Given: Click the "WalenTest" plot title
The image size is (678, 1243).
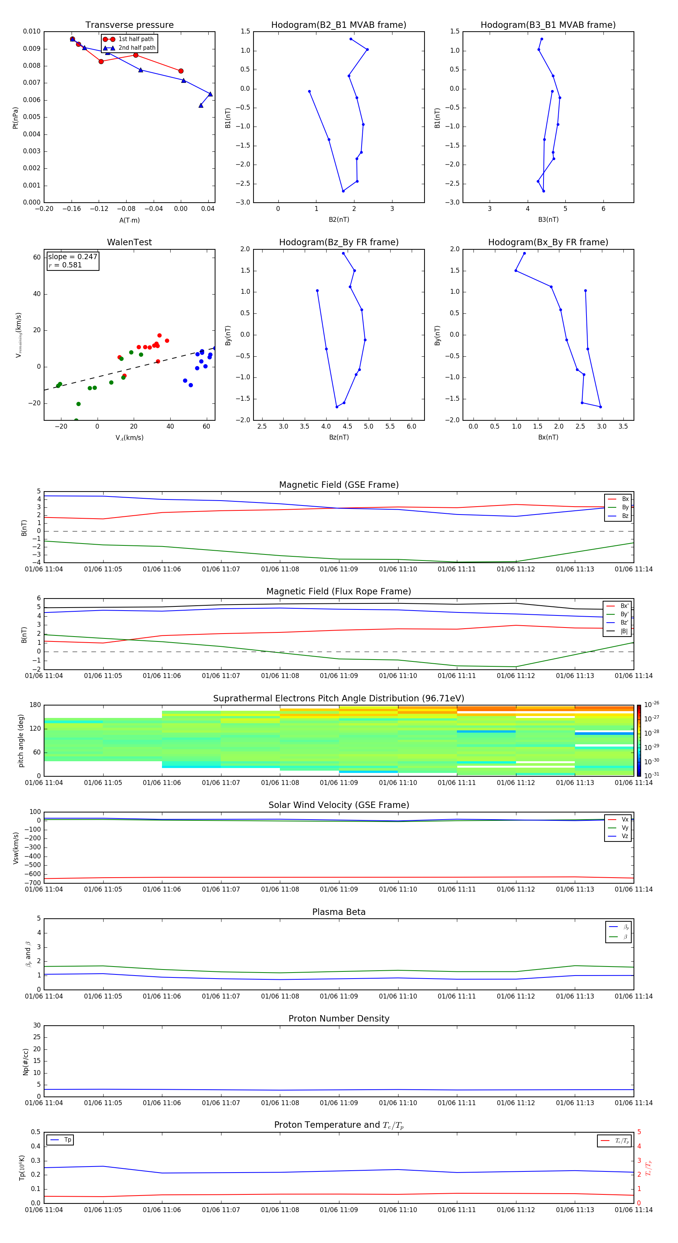Looking at the screenshot, I should (129, 242).
